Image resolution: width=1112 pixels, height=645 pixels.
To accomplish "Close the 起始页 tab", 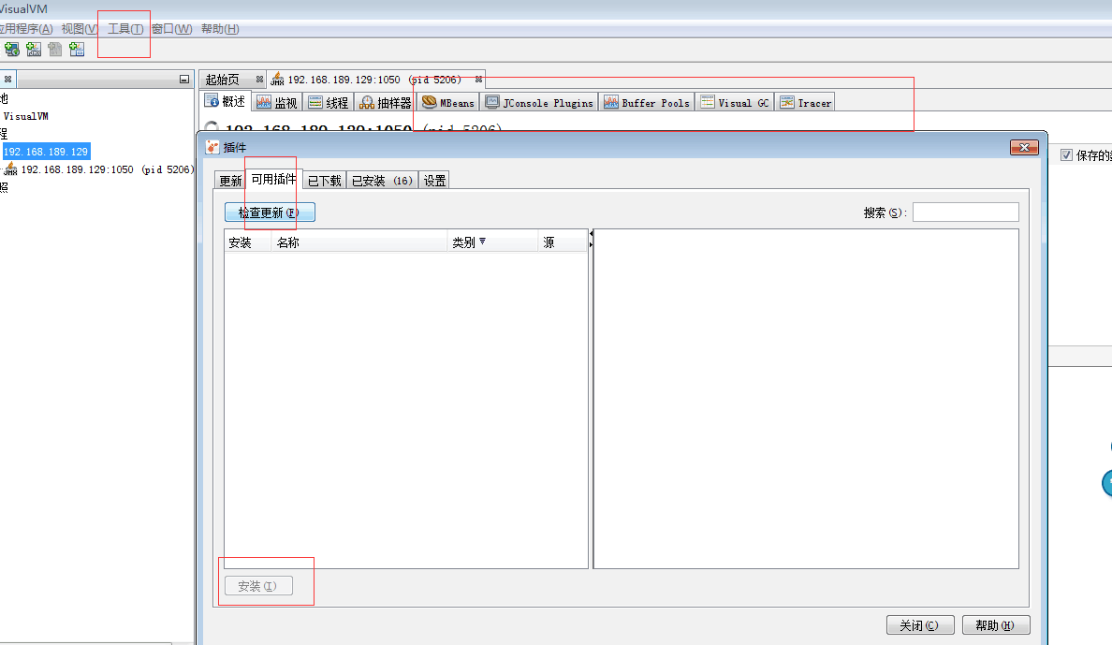I will point(259,79).
